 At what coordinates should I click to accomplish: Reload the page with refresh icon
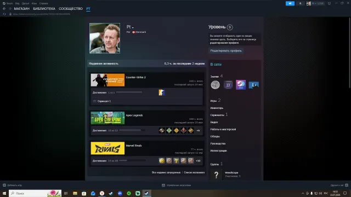click(x=4, y=14)
